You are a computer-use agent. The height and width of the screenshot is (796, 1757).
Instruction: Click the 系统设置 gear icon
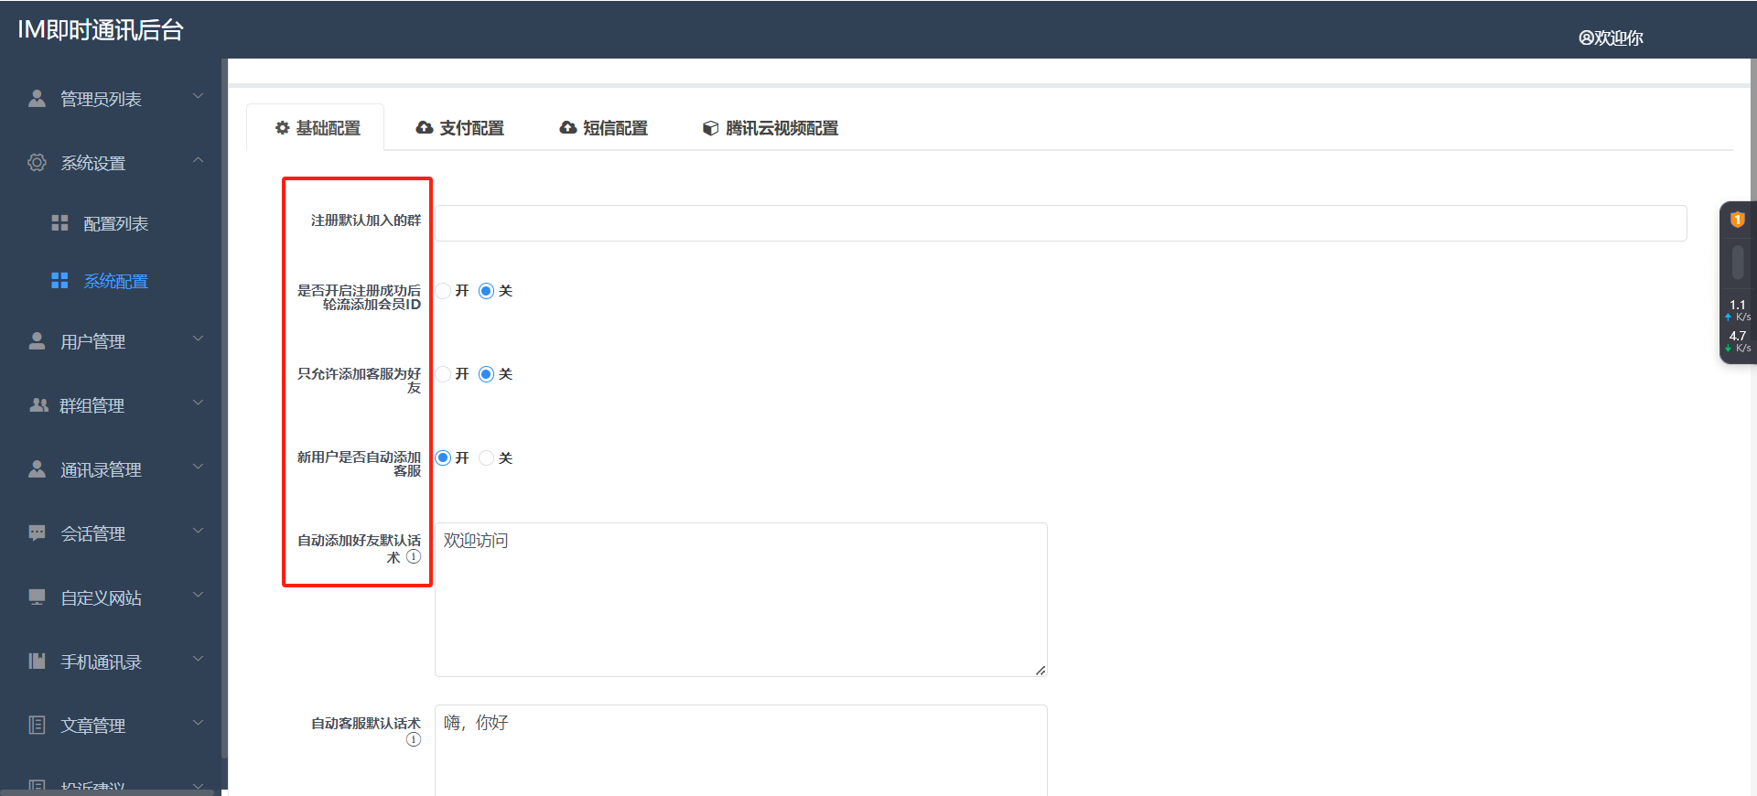click(37, 163)
